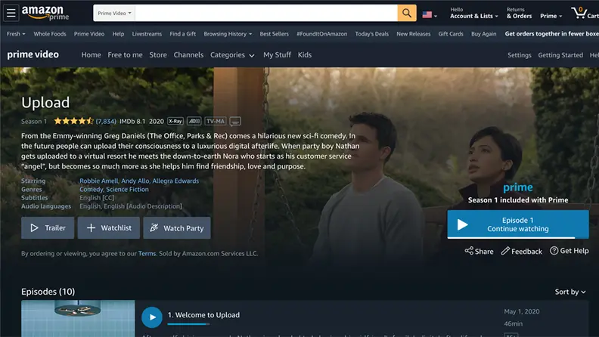Open Today's Deals
Screen dimensions: 599x337
(x=371, y=34)
